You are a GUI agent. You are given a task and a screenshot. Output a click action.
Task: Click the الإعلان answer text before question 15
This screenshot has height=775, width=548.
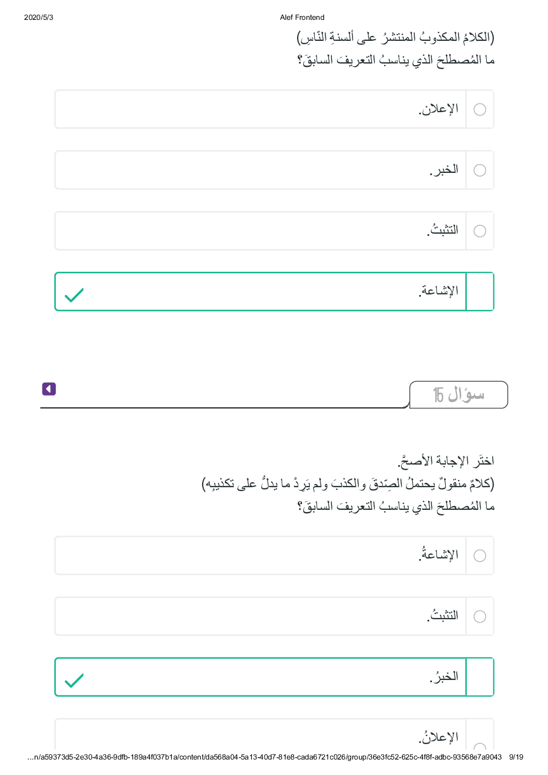tap(439, 109)
